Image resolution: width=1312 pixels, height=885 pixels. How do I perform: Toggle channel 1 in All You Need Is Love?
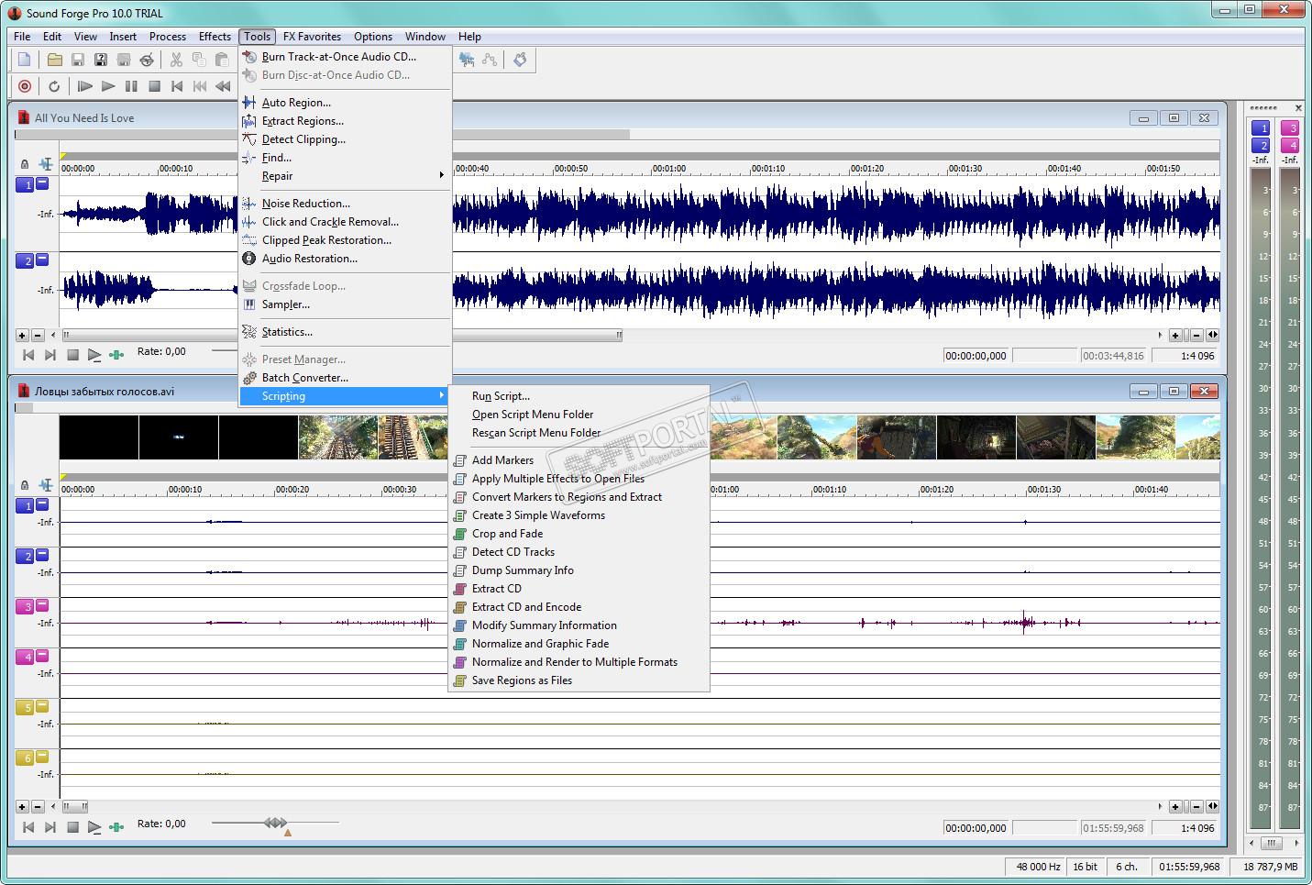[x=25, y=184]
